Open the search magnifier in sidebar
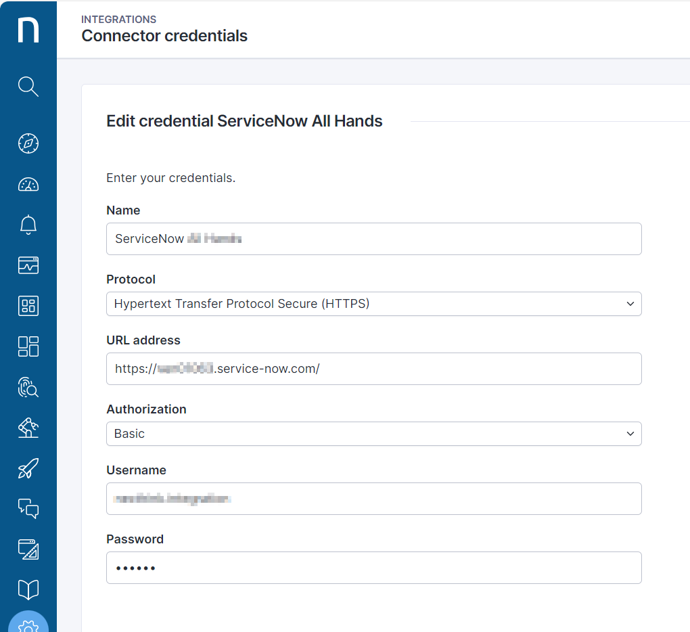Image resolution: width=690 pixels, height=632 pixels. click(28, 87)
